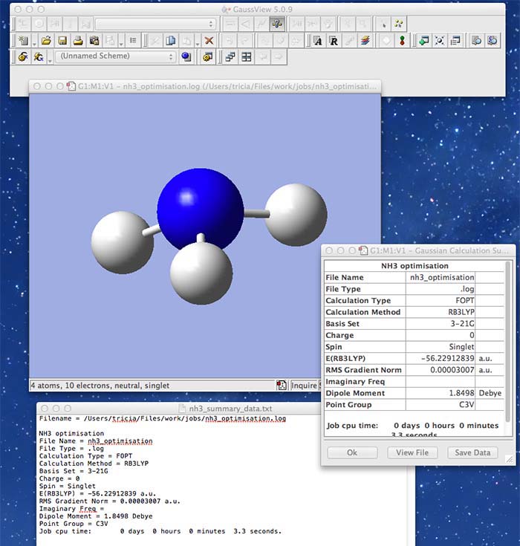The height and width of the screenshot is (546, 520).
Task: Expand the wide top toolbar combo box
Action: pyautogui.click(x=155, y=24)
